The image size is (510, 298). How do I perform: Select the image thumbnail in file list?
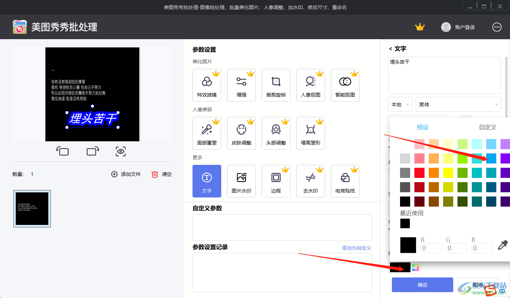tap(32, 209)
